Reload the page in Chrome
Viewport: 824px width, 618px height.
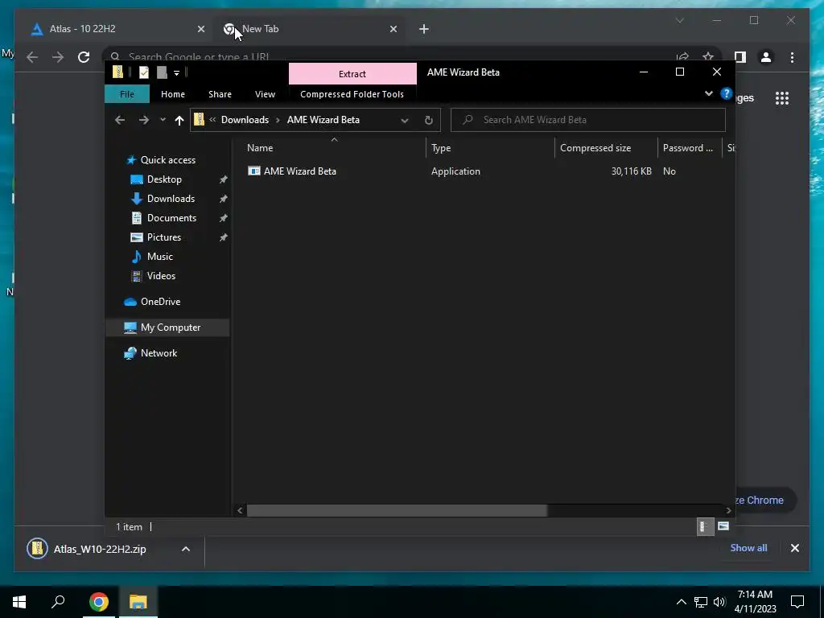(x=84, y=57)
